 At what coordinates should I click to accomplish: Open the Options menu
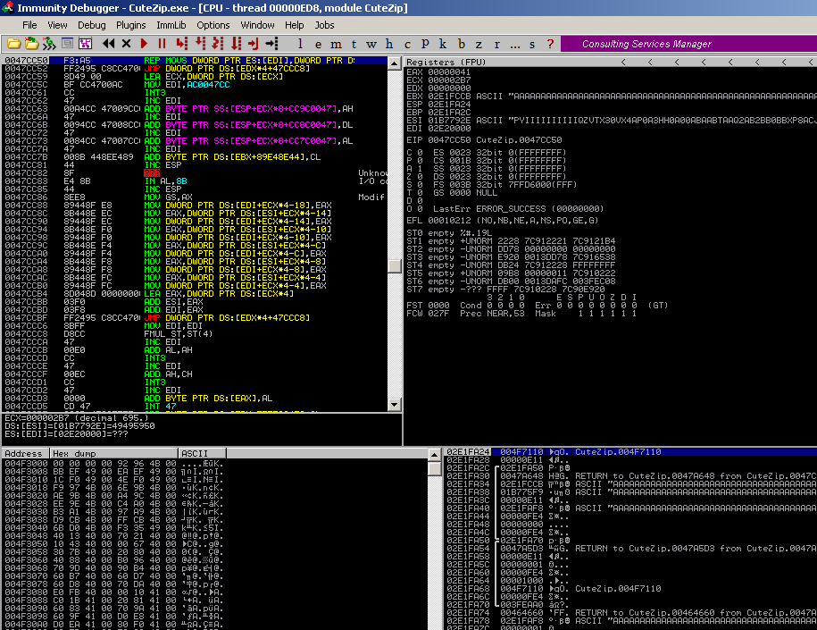tap(213, 25)
